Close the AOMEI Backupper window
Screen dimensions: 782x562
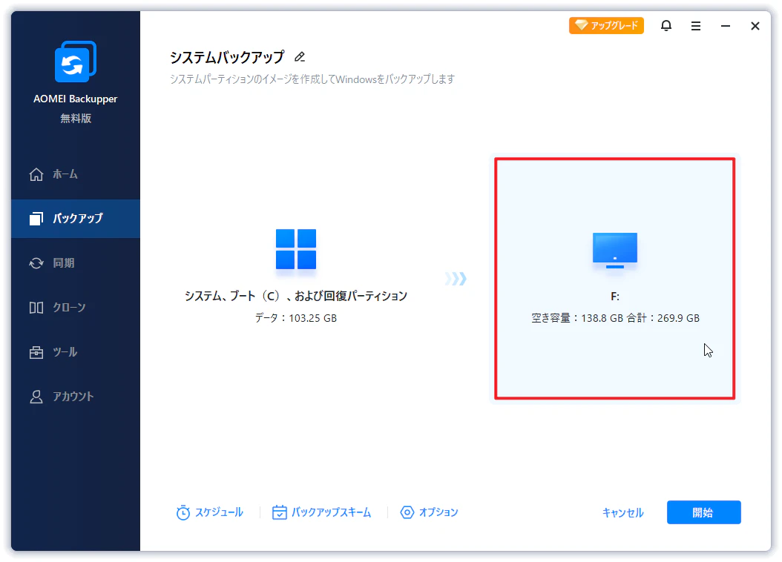(x=755, y=26)
